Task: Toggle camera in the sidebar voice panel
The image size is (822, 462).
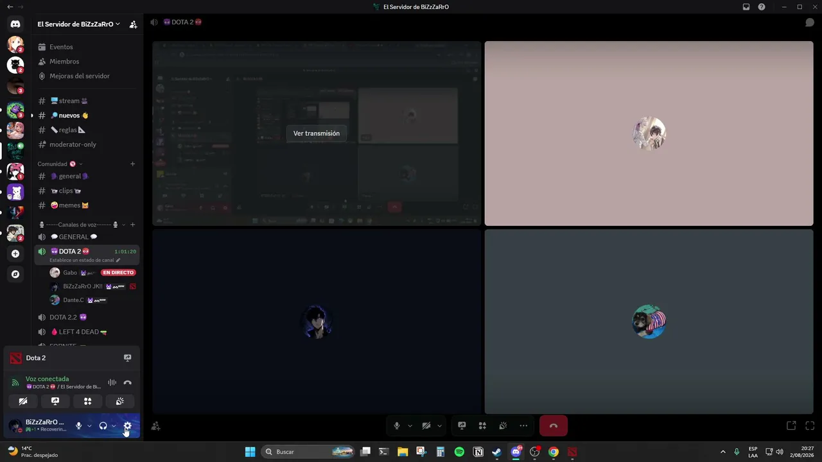Action: tap(23, 401)
